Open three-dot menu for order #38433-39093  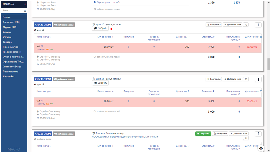click(258, 25)
